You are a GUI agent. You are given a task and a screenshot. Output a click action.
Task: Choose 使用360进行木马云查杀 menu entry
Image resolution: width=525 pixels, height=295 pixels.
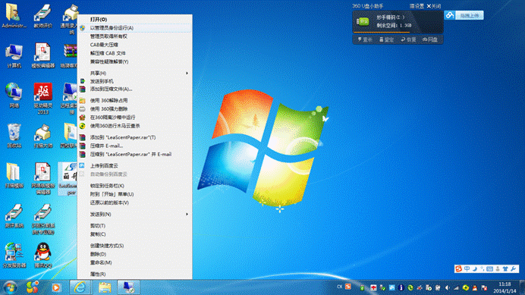pos(135,126)
